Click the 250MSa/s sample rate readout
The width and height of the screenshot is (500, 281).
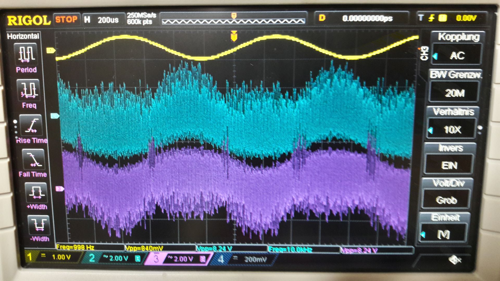(141, 15)
